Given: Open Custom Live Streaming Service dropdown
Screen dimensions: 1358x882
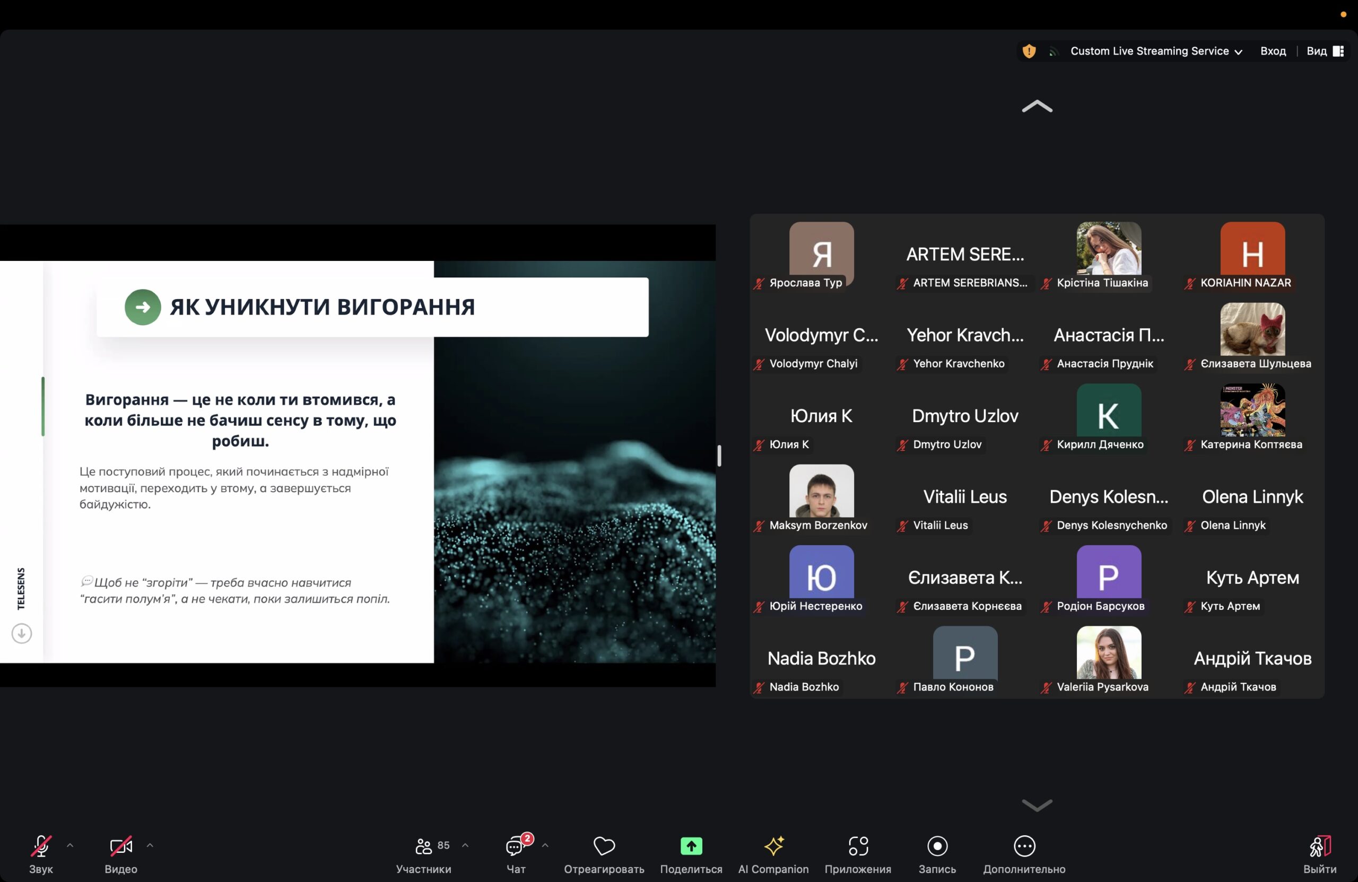Looking at the screenshot, I should pos(1155,51).
